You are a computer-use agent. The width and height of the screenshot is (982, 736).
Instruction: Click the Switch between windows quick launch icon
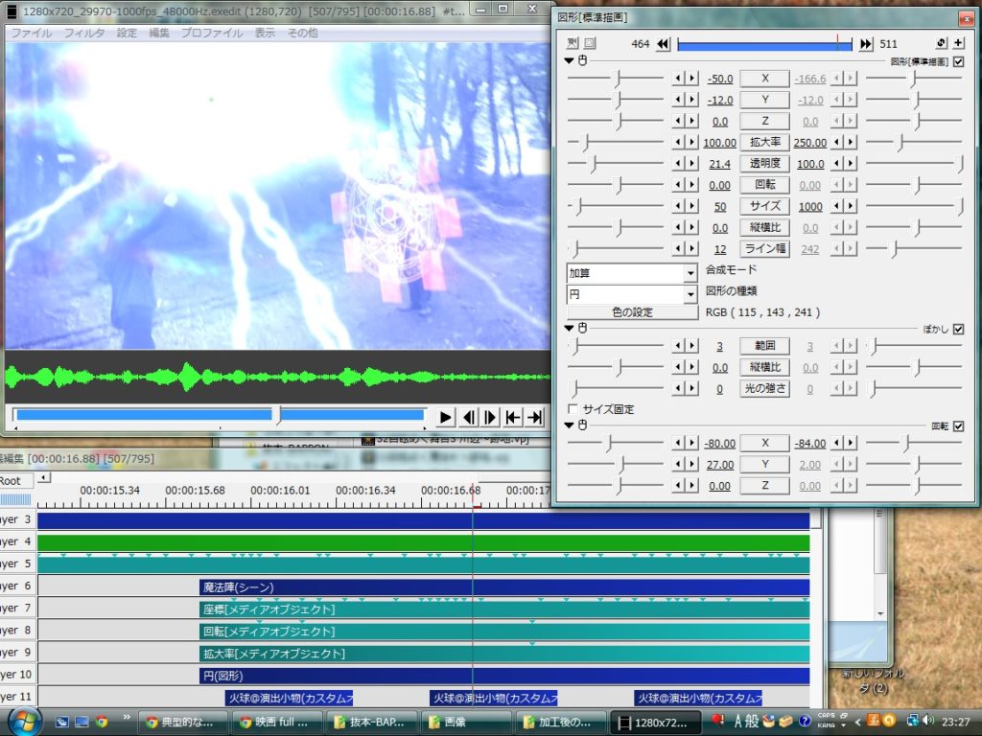click(61, 722)
